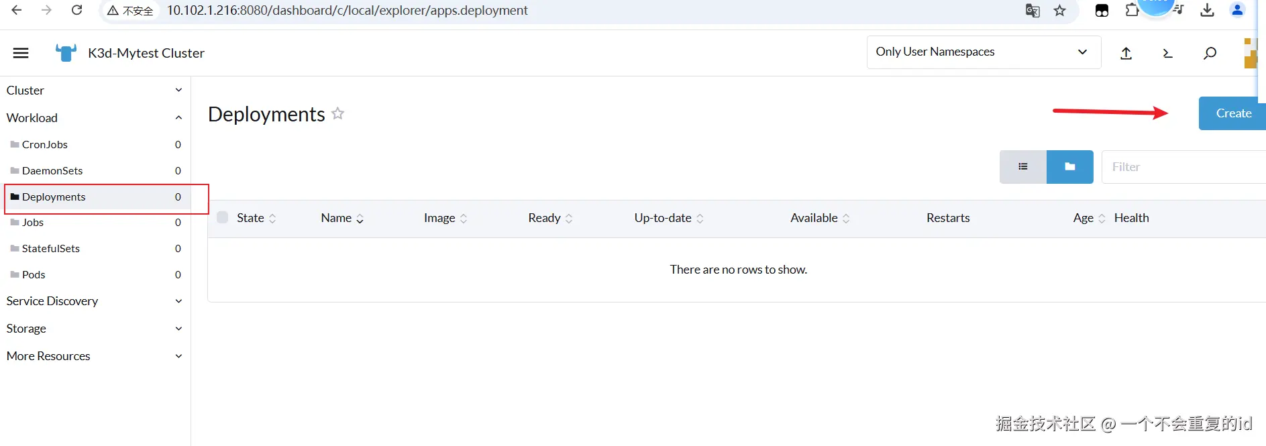Screen dimensions: 1266x446
Task: Open the browser downloads icon
Action: (x=1208, y=10)
